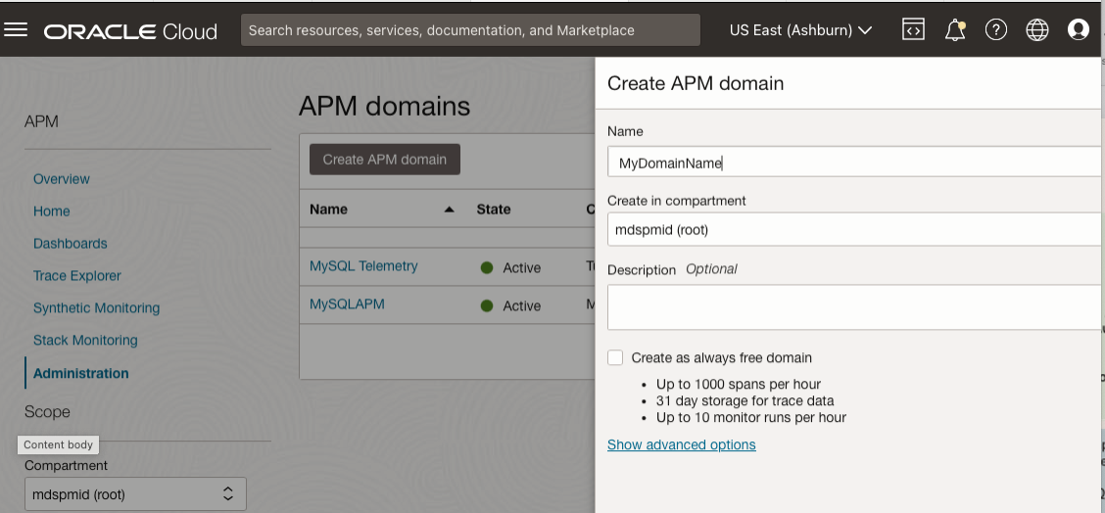Open the notifications bell icon
Image resolution: width=1105 pixels, height=513 pixels.
955,29
